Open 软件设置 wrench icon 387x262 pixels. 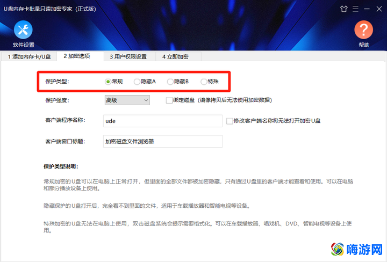coord(23,30)
